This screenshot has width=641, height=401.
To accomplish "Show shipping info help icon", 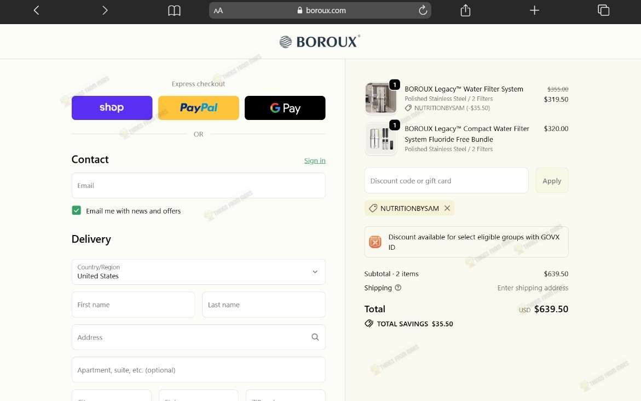I will click(x=398, y=288).
